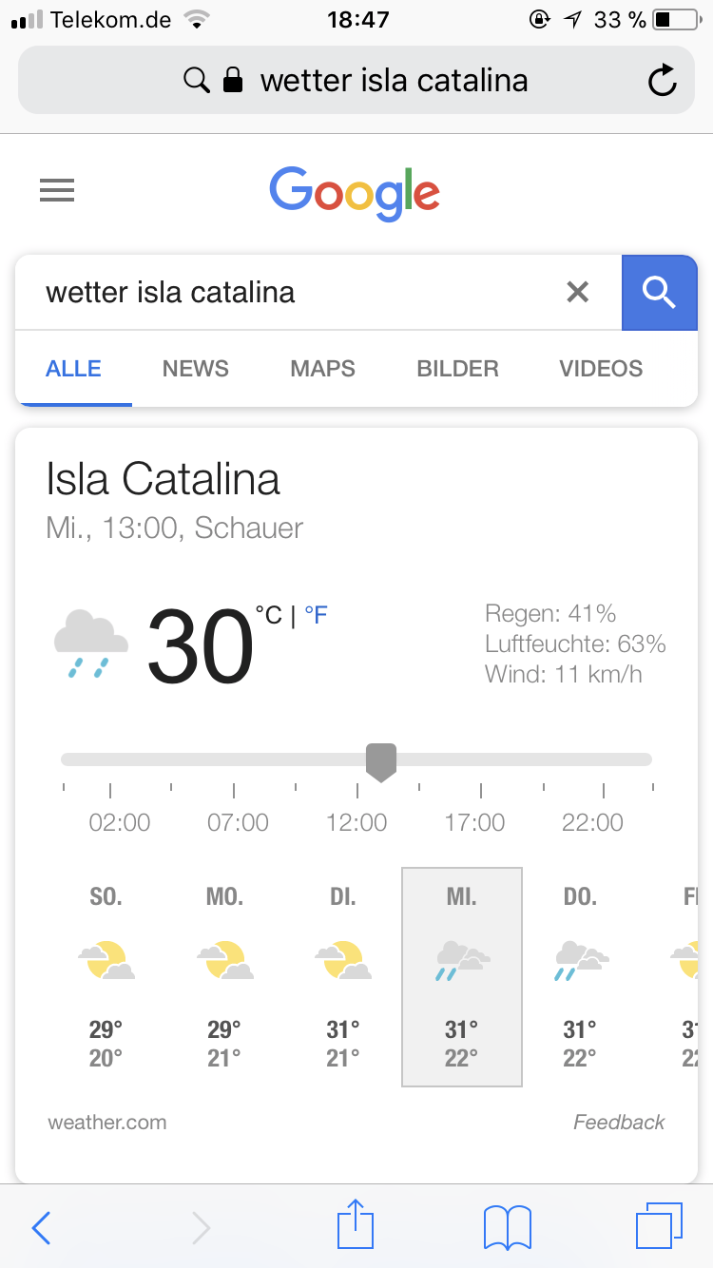Viewport: 713px width, 1268px height.
Task: Switch to the NEWS tab
Action: 196,369
